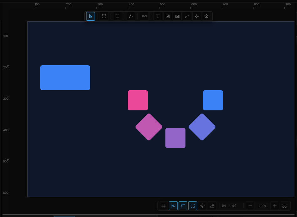The image size is (297, 217).
Task: Pick the rectangle shape tool
Action: tap(117, 16)
